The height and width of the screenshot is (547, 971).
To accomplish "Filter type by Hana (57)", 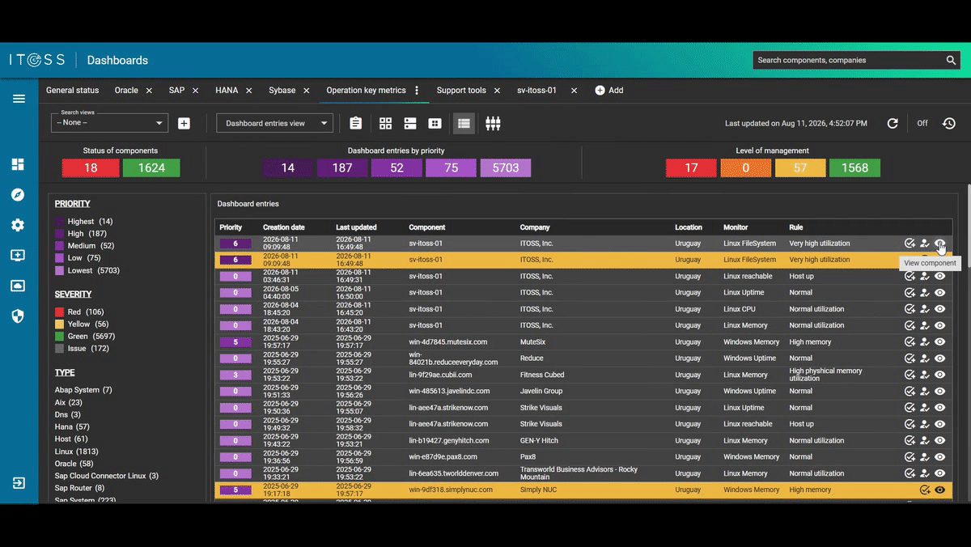I will [x=73, y=426].
